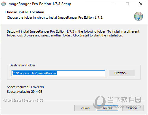Image resolution: width=148 pixels, height=115 pixels.
Task: Minimize the setup window
Action: [114, 4]
